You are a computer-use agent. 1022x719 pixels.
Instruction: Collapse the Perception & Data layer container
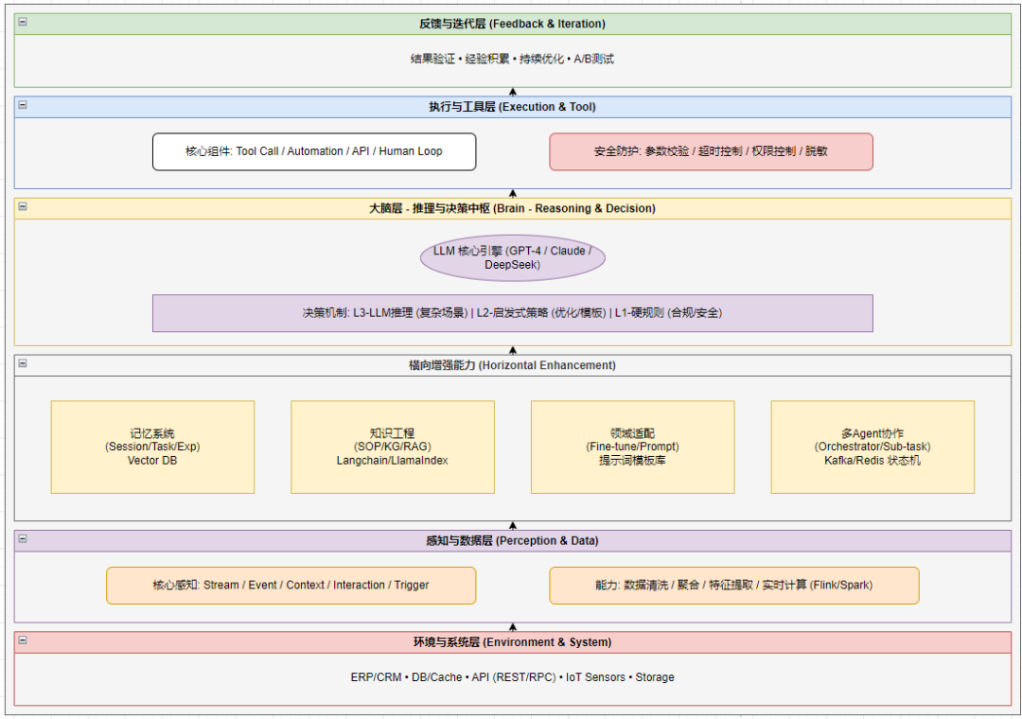[x=23, y=539]
